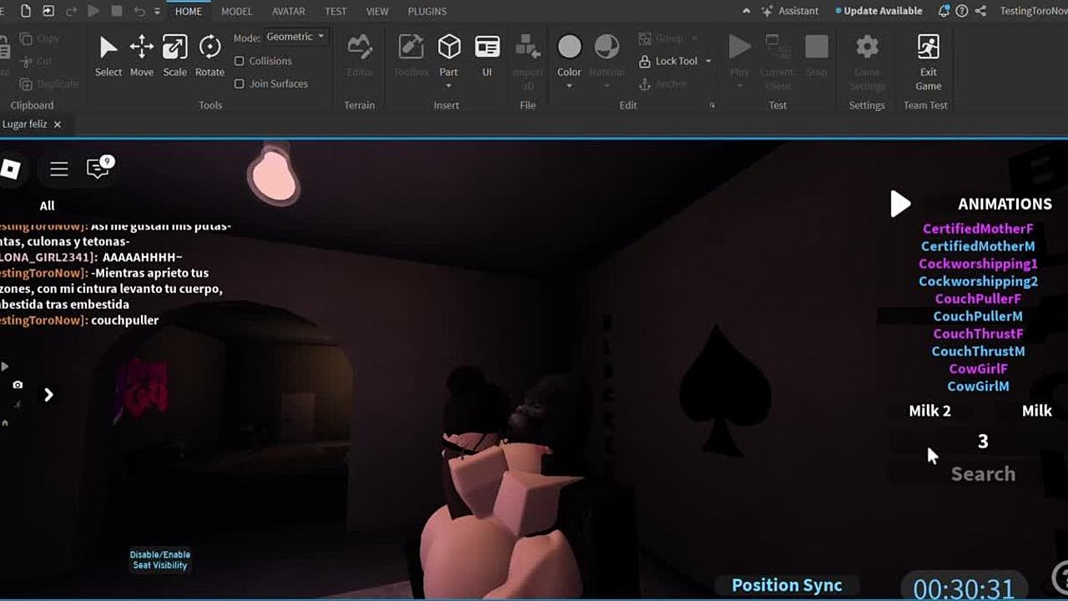
Task: Click the Exit Game icon
Action: click(x=928, y=55)
